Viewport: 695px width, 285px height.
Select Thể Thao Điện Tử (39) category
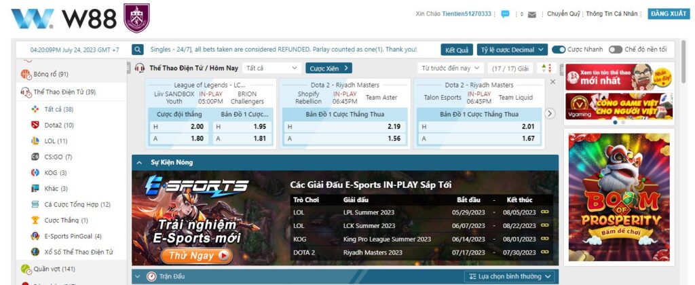(x=71, y=92)
